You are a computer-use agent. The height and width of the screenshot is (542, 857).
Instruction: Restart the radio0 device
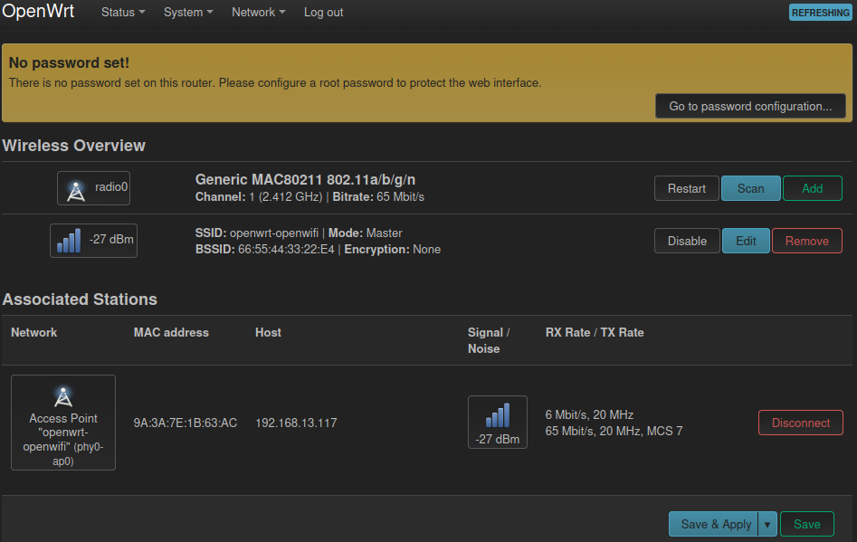[687, 188]
